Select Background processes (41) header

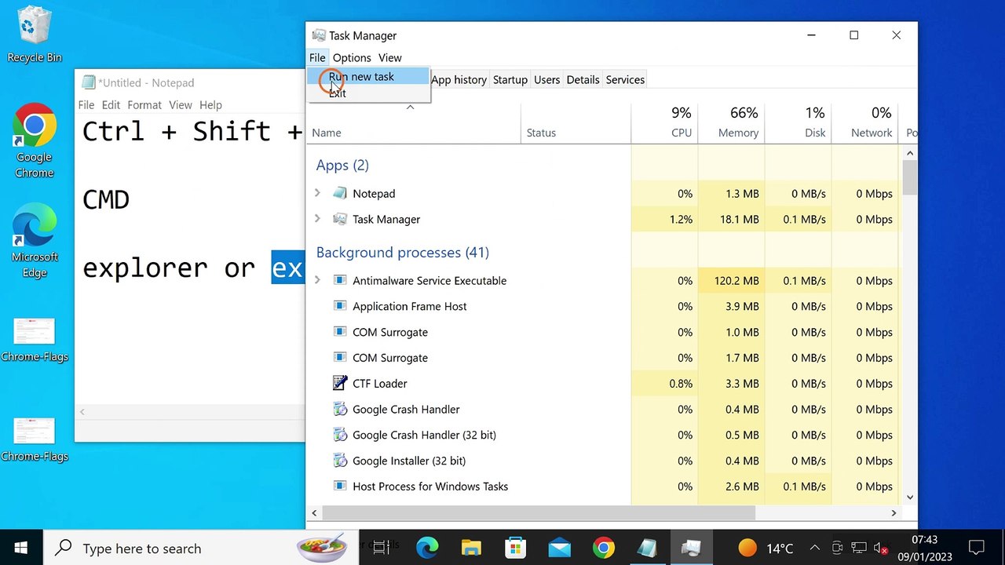pos(402,252)
